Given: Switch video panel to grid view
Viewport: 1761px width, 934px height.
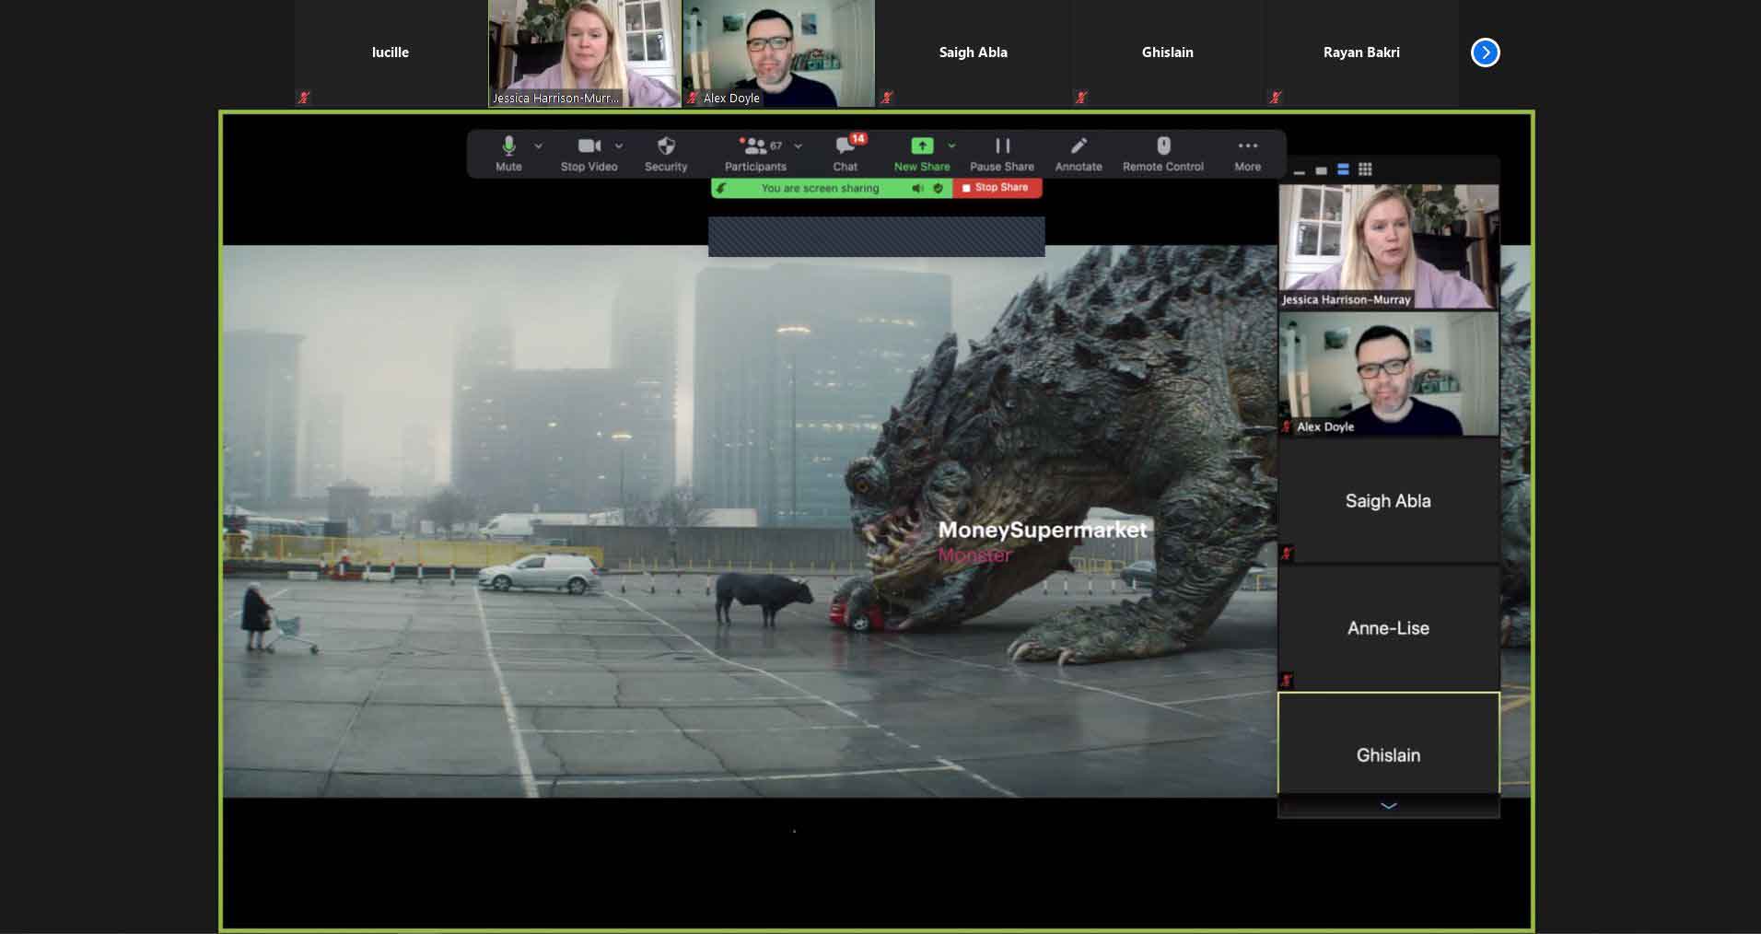Looking at the screenshot, I should pos(1365,169).
